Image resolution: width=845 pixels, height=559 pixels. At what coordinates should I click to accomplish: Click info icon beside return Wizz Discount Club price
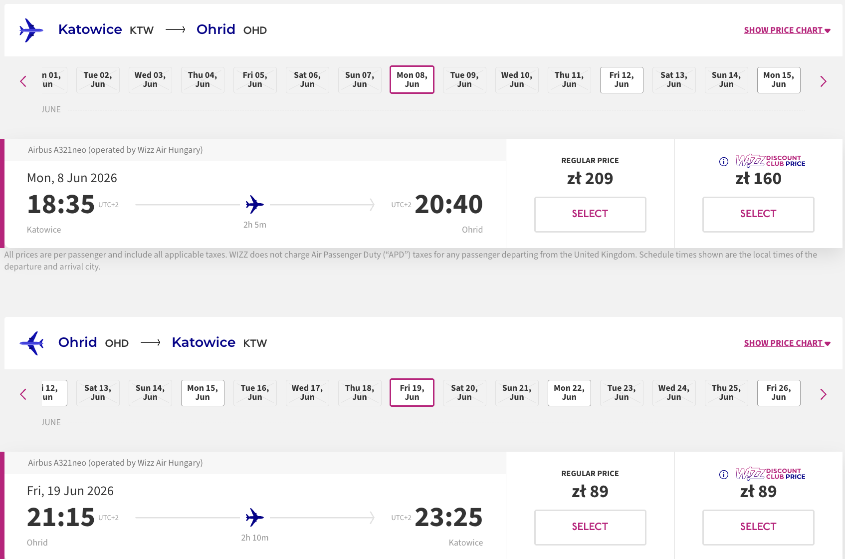coord(724,474)
